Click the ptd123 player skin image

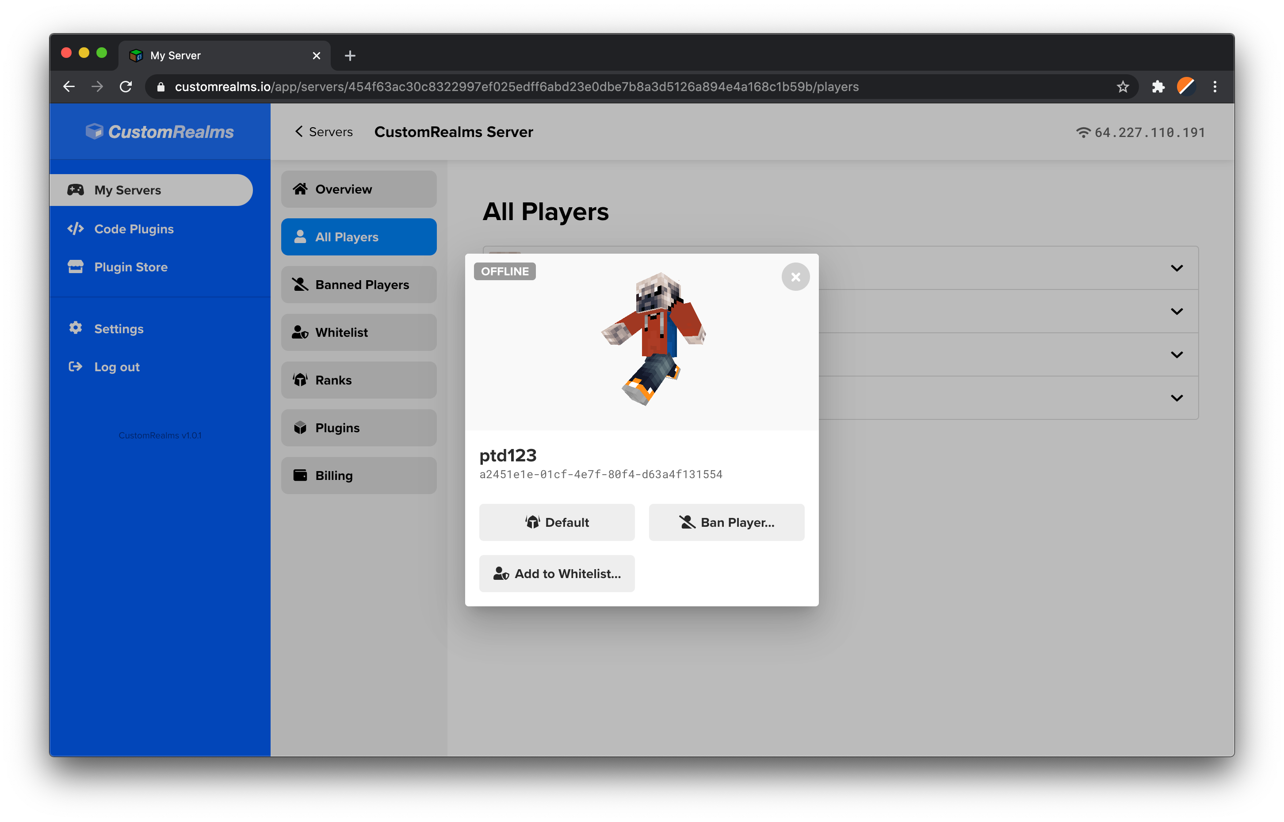coord(654,339)
